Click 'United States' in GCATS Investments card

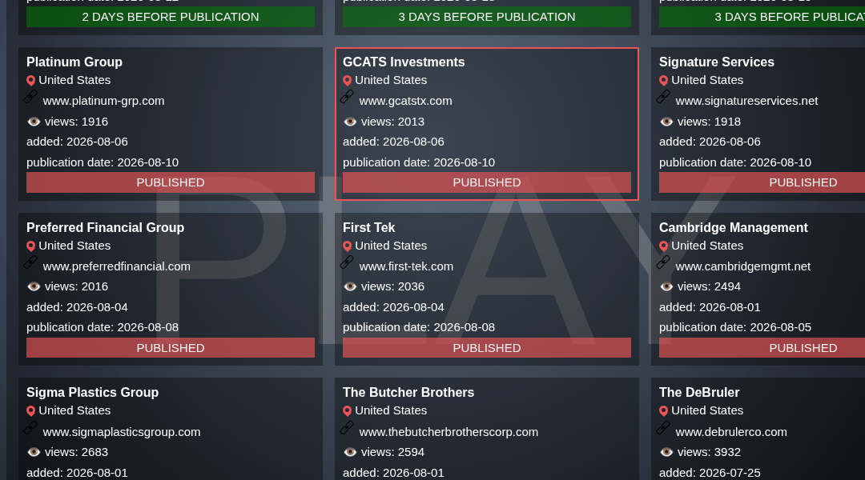(x=391, y=80)
